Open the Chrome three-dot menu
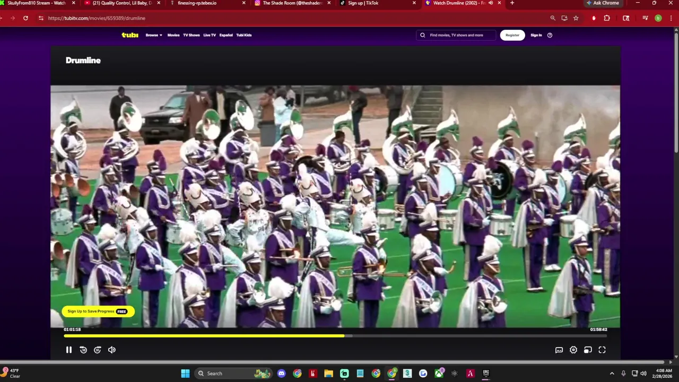 coord(671,18)
